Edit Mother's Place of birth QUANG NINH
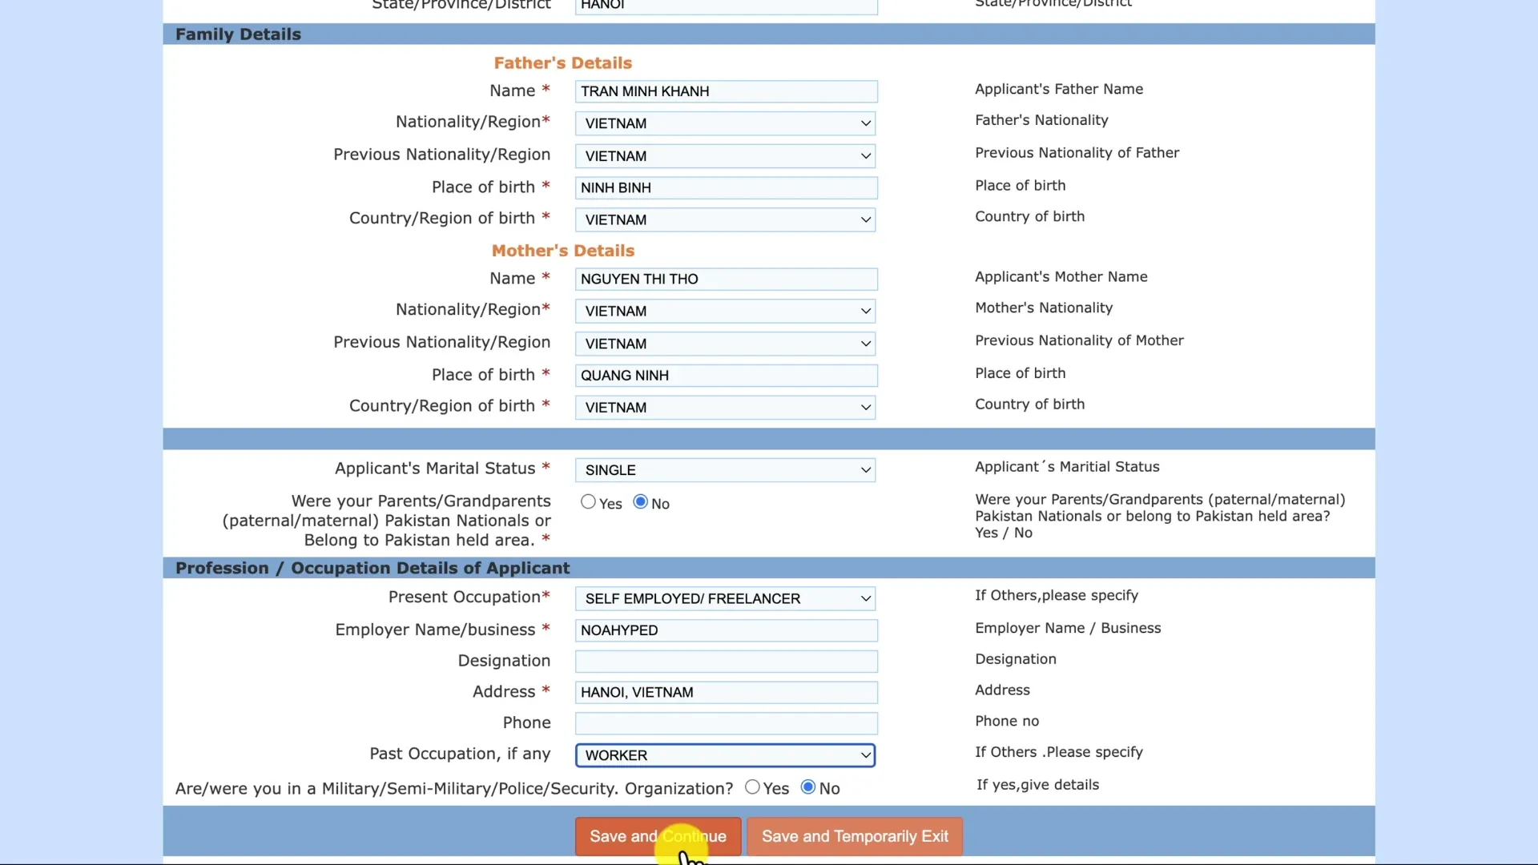Screen dimensions: 1538x865 tap(727, 376)
